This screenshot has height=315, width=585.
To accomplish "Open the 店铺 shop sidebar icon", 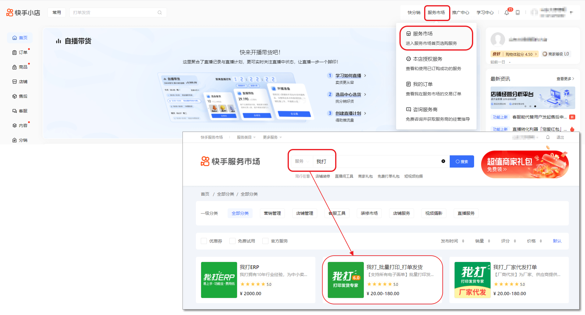I will coord(15,82).
